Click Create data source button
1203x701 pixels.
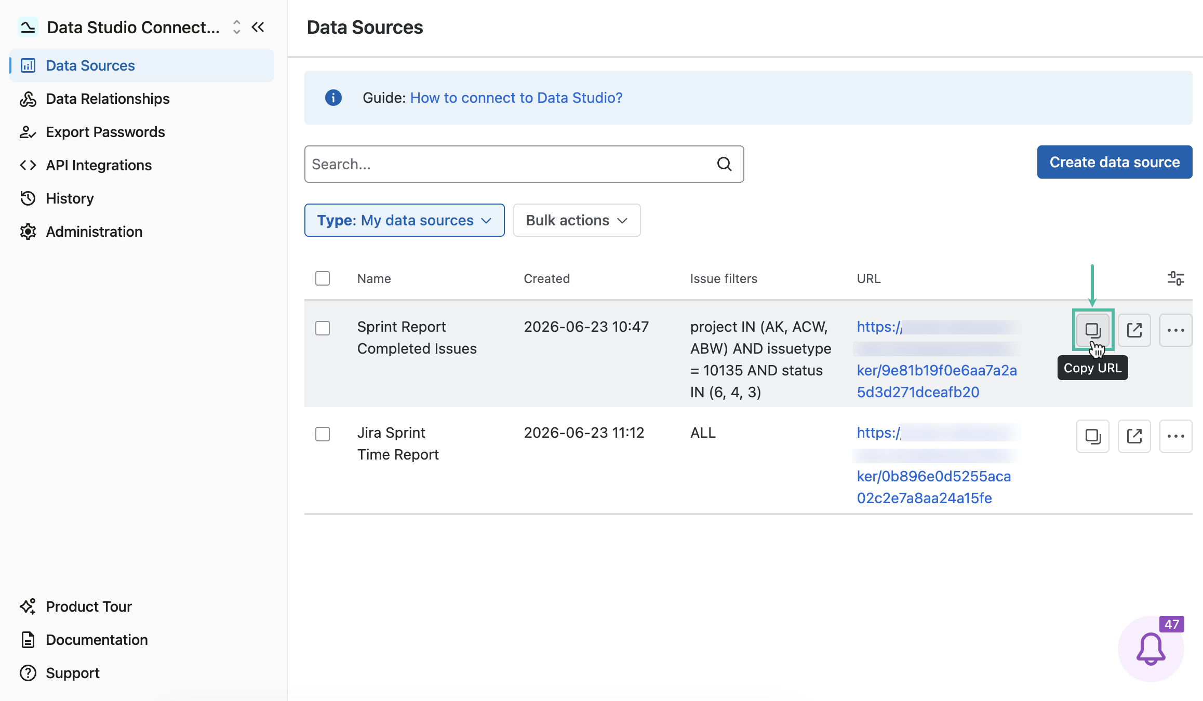click(x=1115, y=162)
